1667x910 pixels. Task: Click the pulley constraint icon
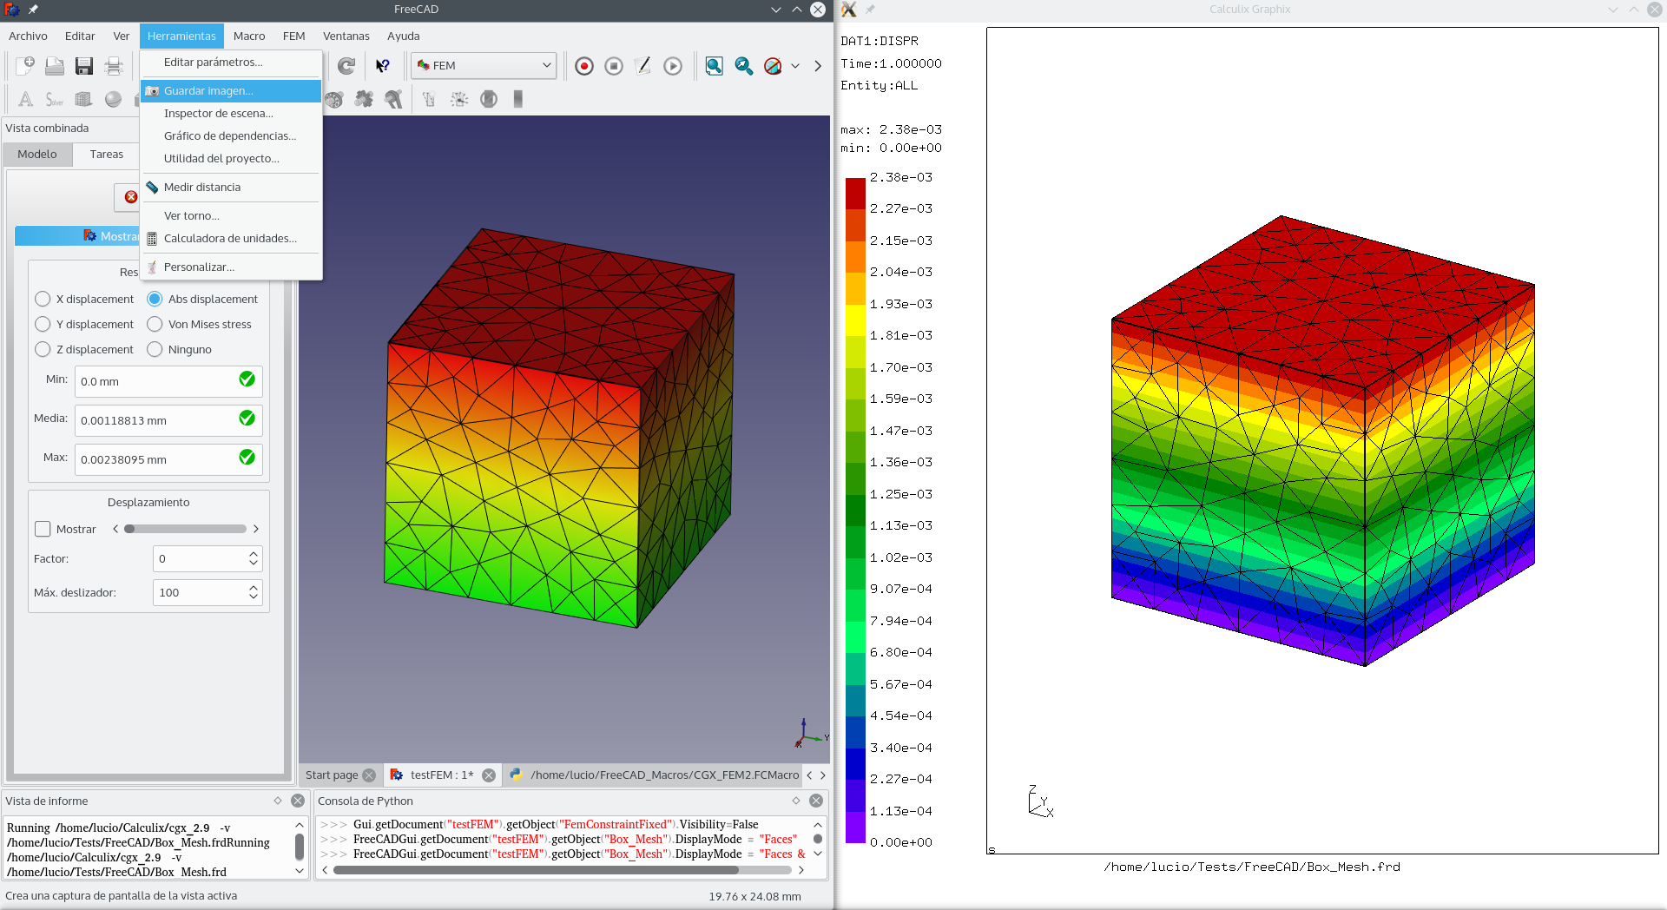coord(393,99)
